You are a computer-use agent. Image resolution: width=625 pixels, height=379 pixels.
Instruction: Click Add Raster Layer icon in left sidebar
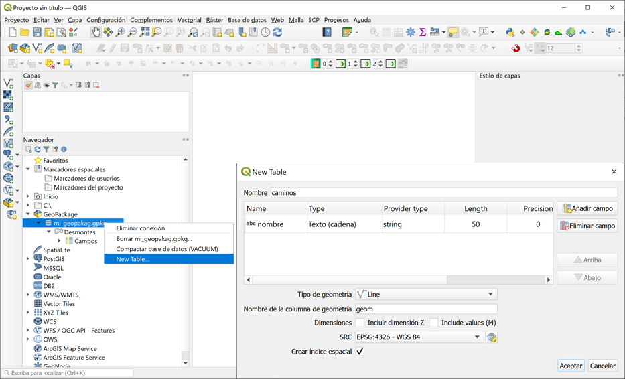click(8, 95)
